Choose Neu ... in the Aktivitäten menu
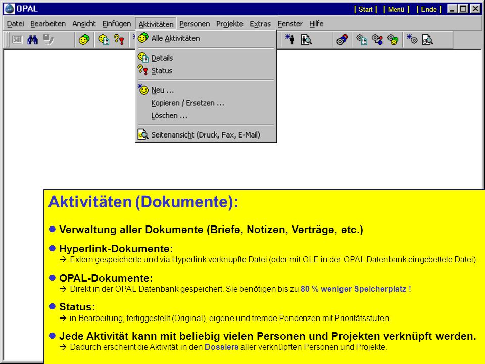Viewport: 485px width, 364px height. tap(206, 90)
